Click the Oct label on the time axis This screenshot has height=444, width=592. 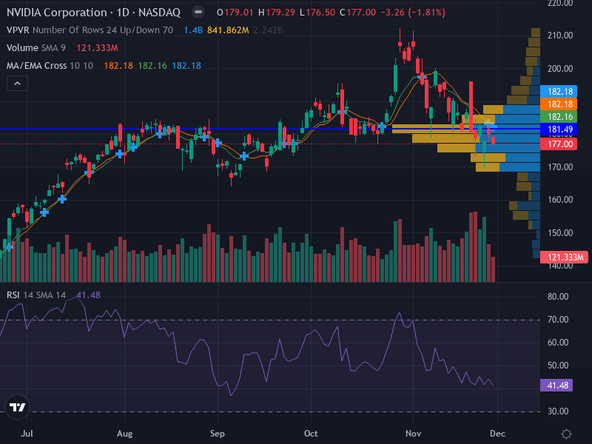[311, 434]
